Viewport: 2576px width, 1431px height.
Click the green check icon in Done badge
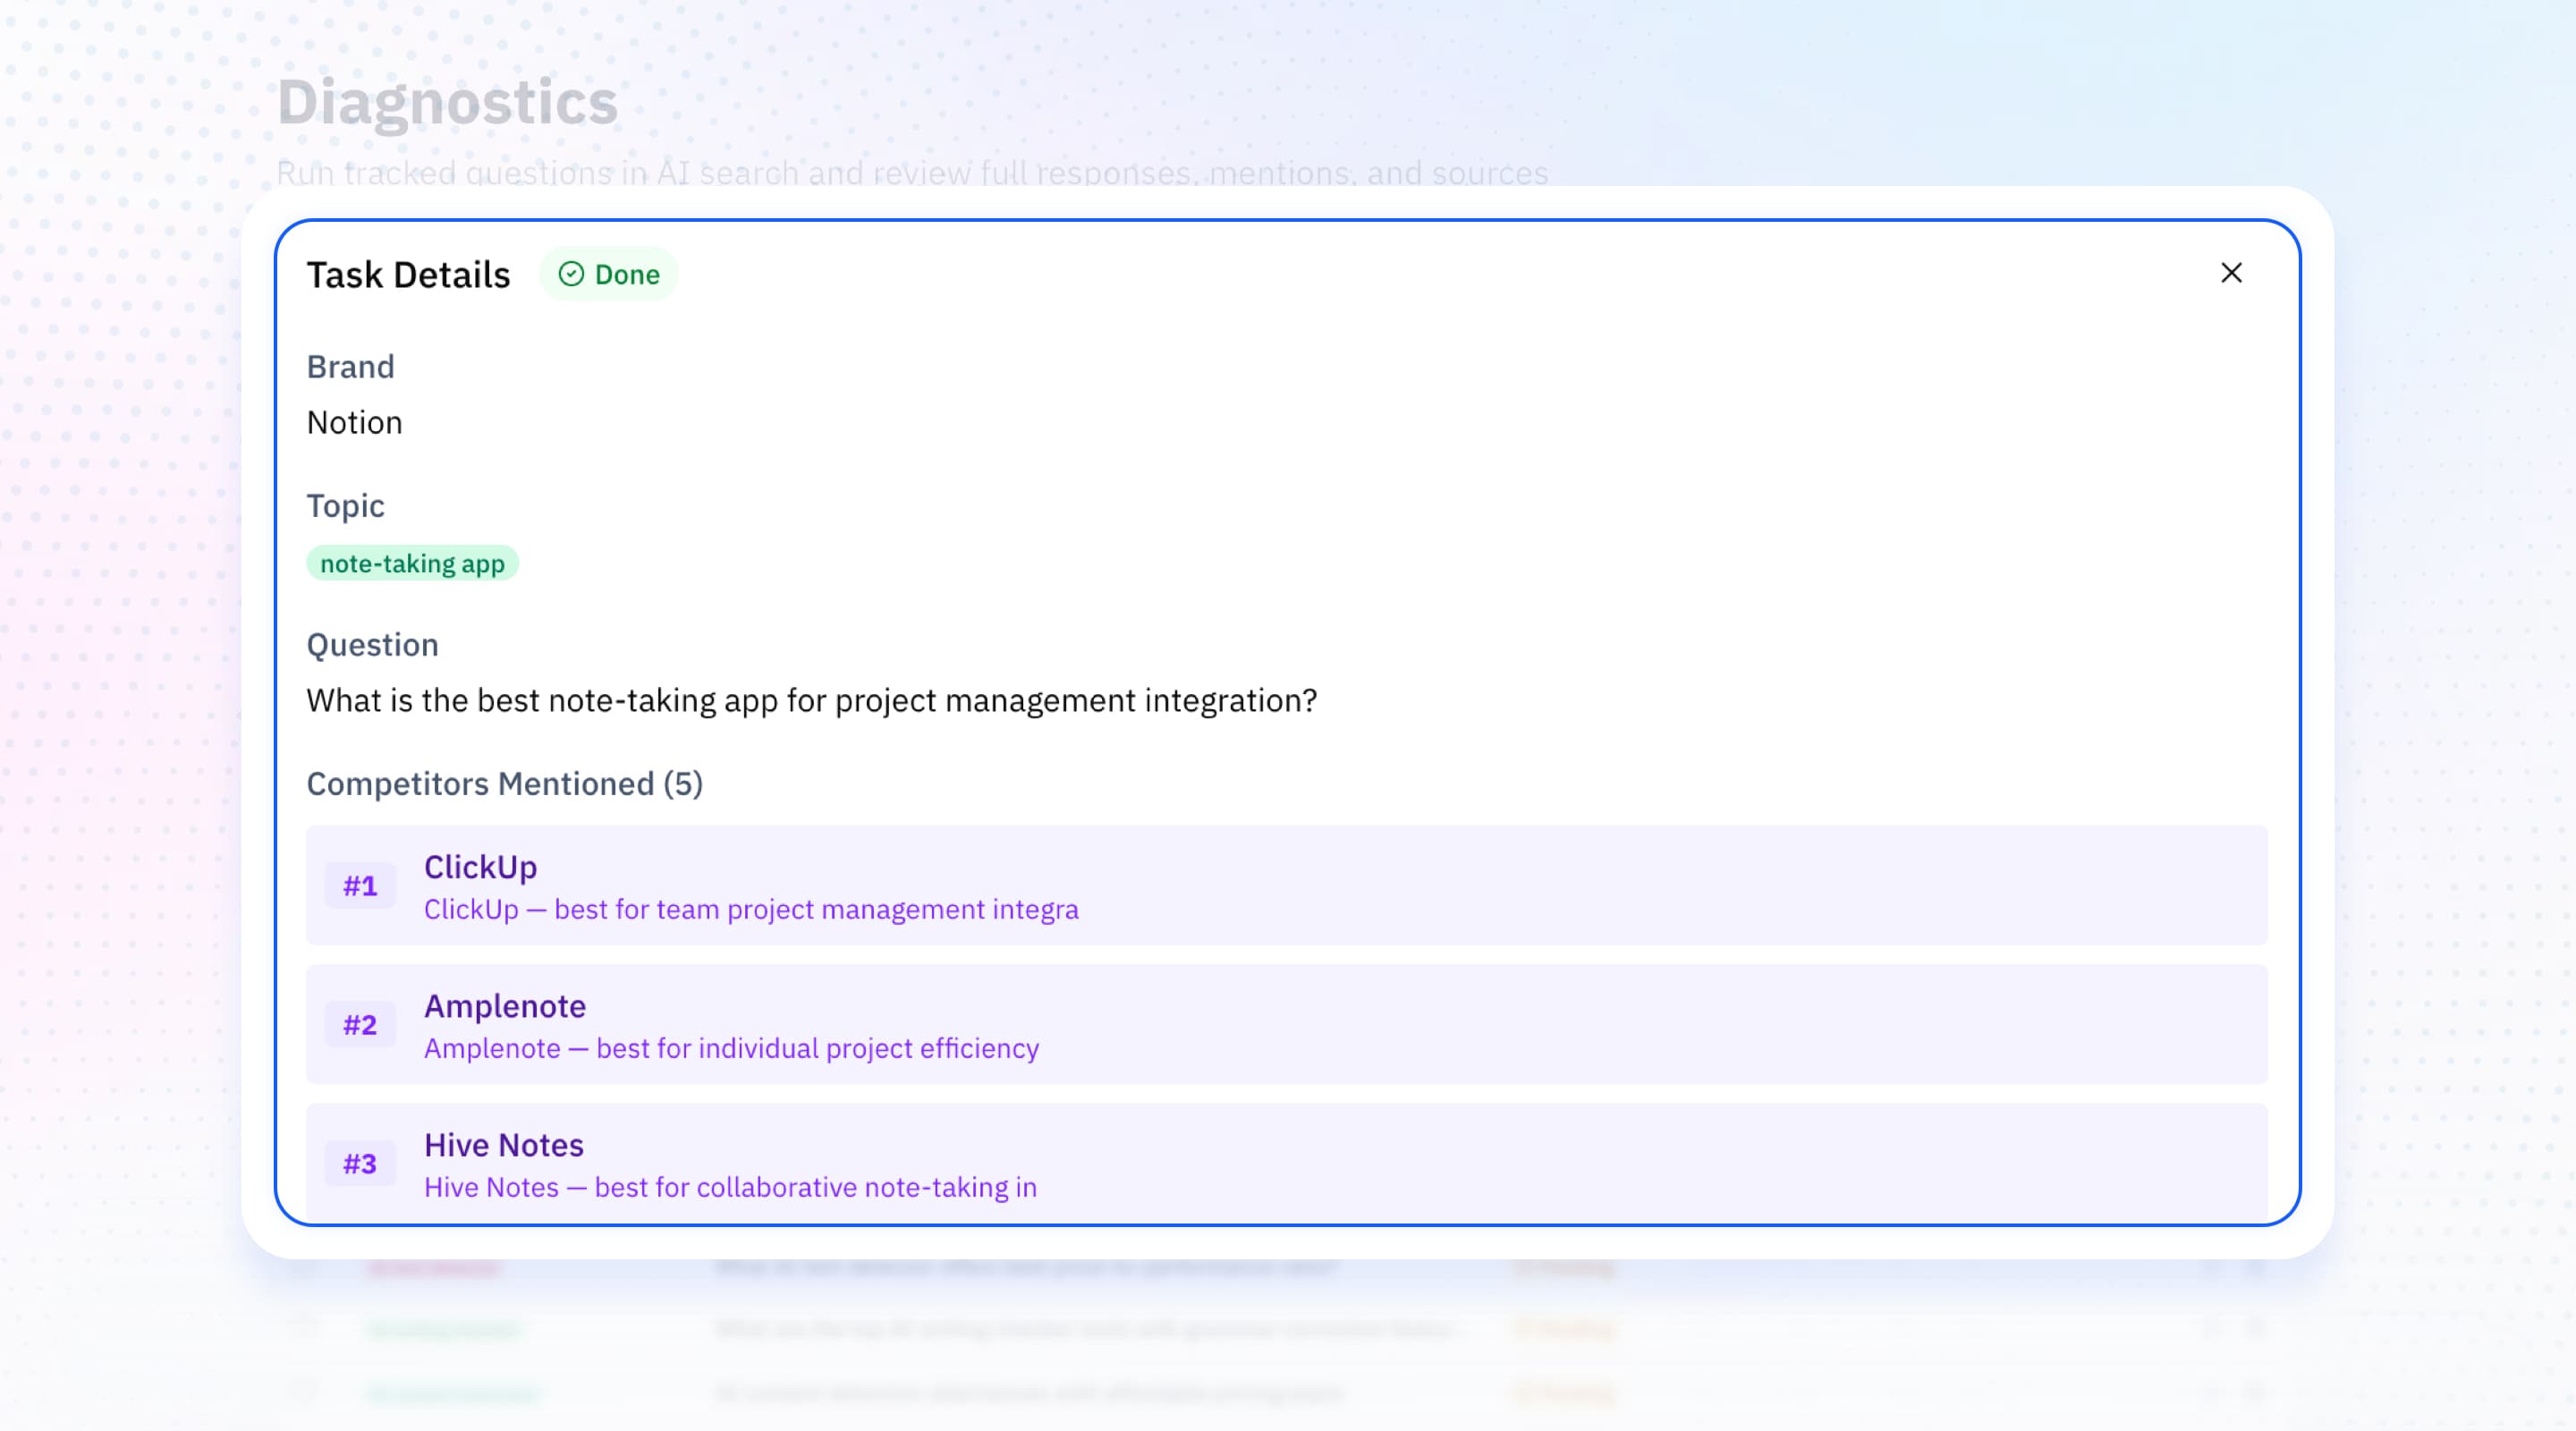[x=571, y=274]
